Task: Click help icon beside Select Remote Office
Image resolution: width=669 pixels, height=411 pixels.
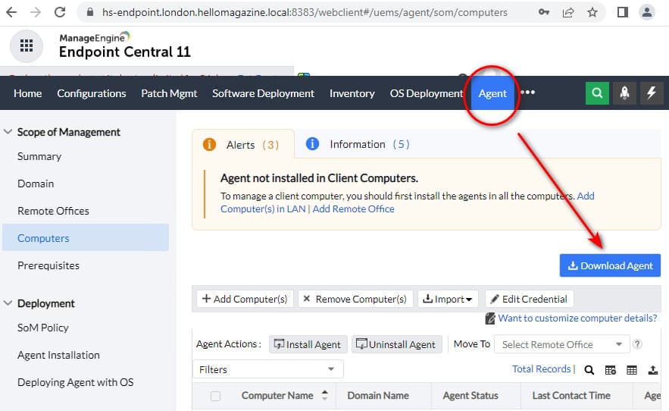Action: click(637, 344)
